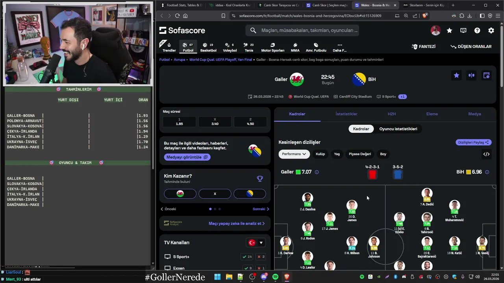The image size is (504, 283).
Task: Go to Önceki card with chevron
Action: click(168, 209)
